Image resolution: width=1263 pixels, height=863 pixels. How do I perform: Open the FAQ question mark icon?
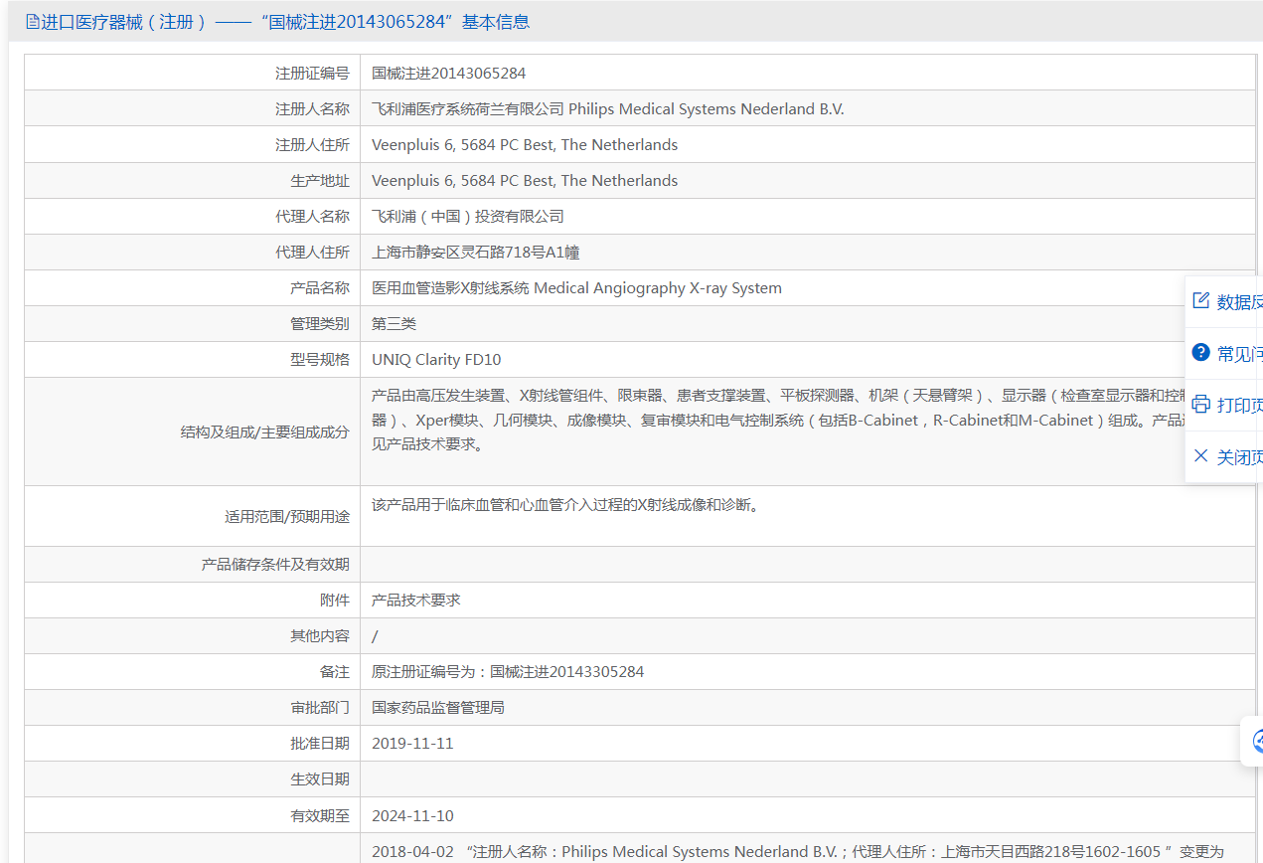1200,352
